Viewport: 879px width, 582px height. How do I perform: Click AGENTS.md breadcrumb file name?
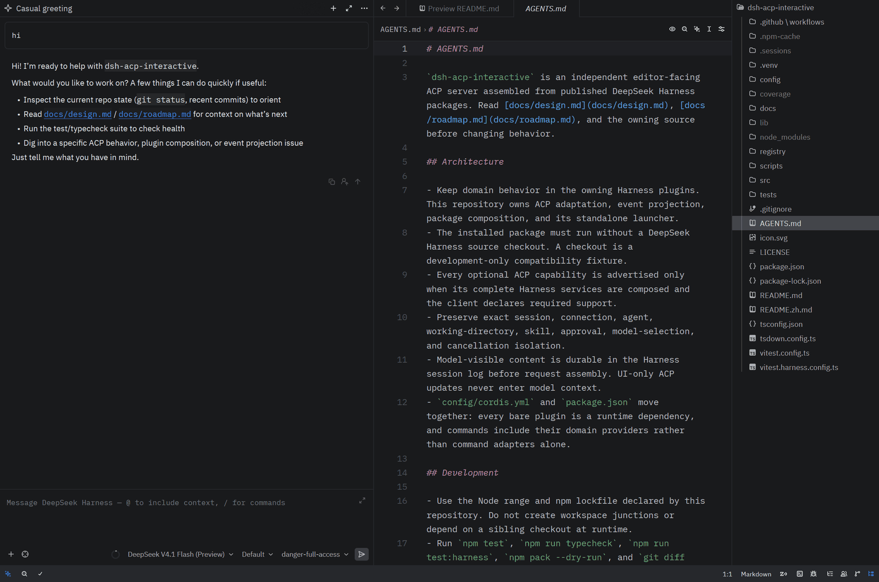point(400,30)
